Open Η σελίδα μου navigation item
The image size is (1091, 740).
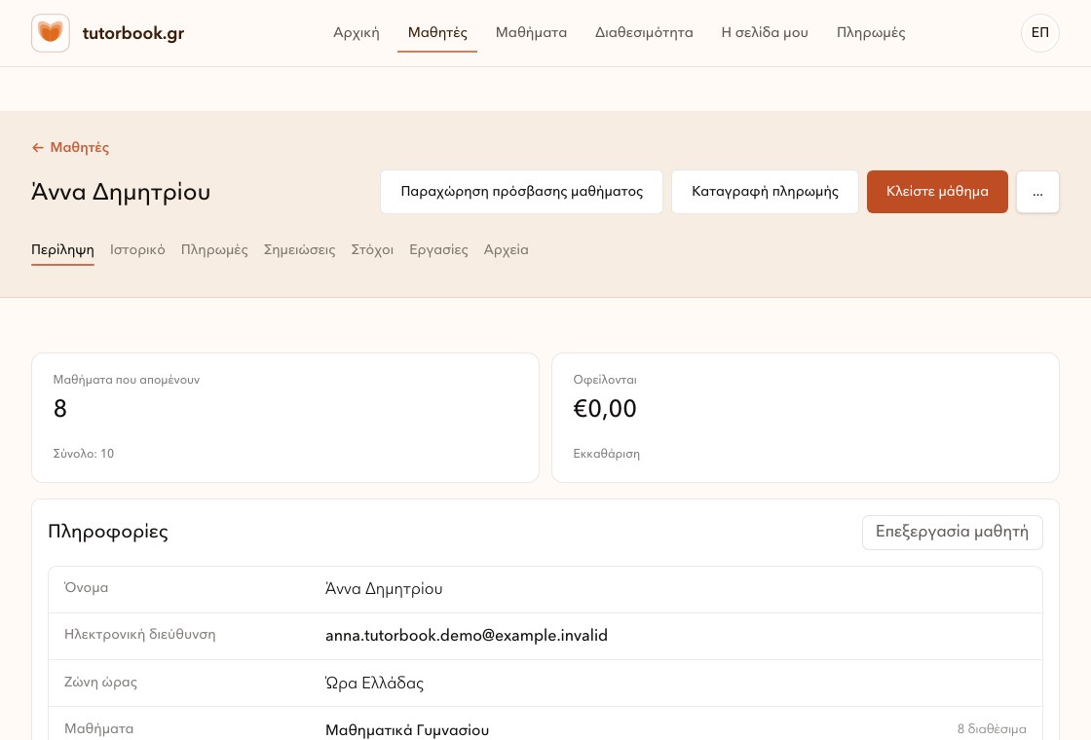click(x=765, y=33)
